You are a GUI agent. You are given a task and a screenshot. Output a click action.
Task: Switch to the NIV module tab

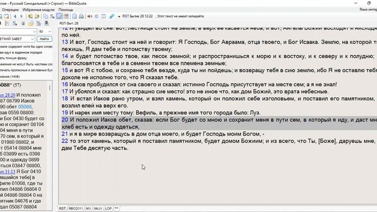(x=88, y=208)
